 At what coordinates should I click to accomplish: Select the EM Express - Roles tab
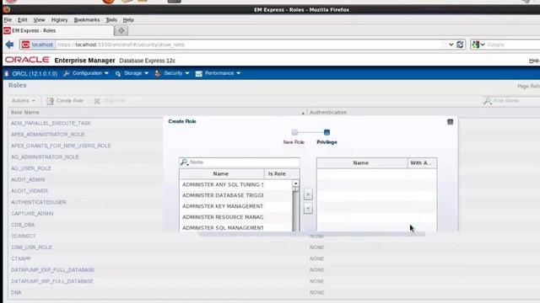[58, 30]
